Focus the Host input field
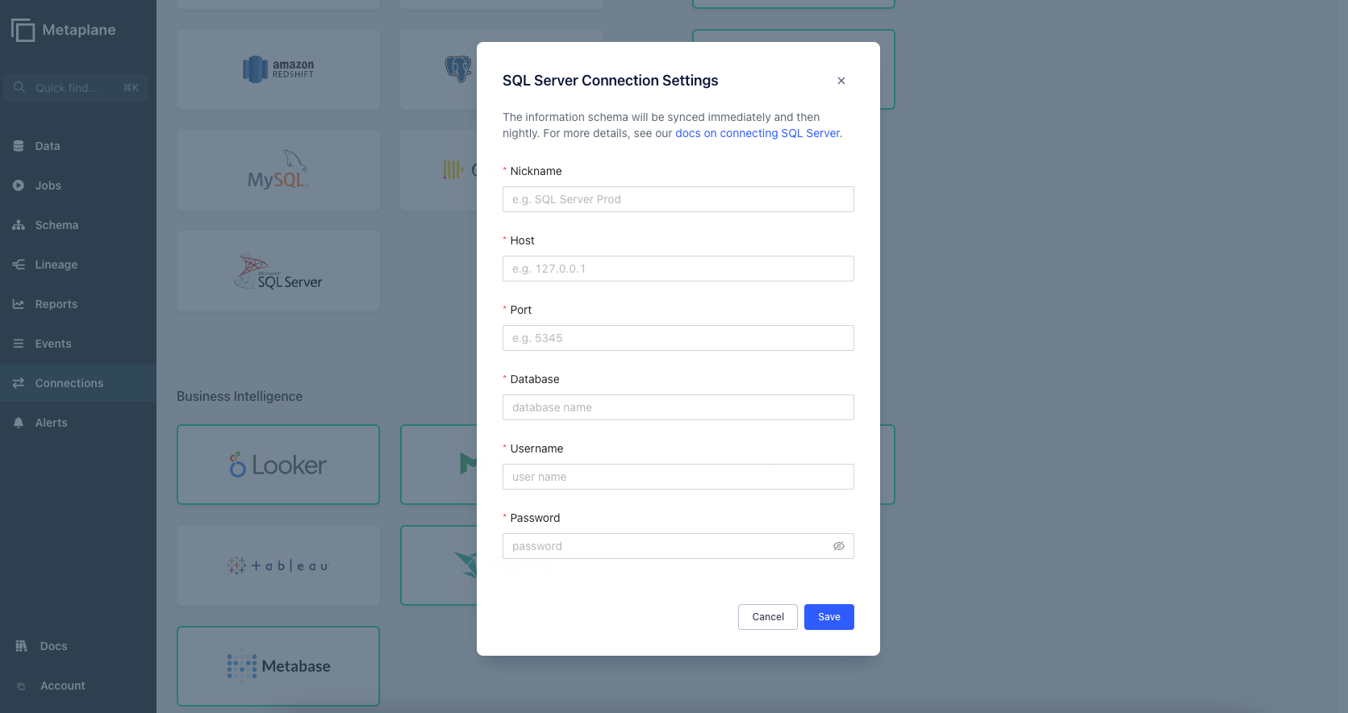Screen dimensions: 1348x713 click(x=678, y=269)
